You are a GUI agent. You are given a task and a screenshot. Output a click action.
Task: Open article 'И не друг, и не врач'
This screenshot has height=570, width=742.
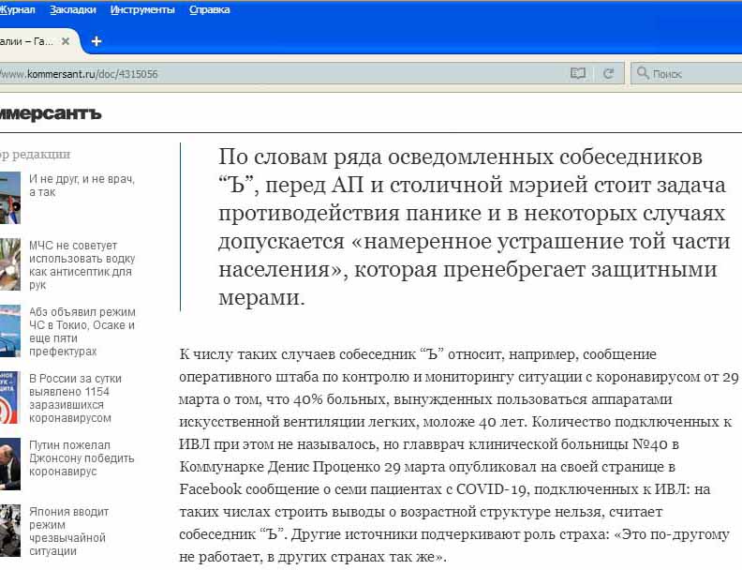[82, 186]
